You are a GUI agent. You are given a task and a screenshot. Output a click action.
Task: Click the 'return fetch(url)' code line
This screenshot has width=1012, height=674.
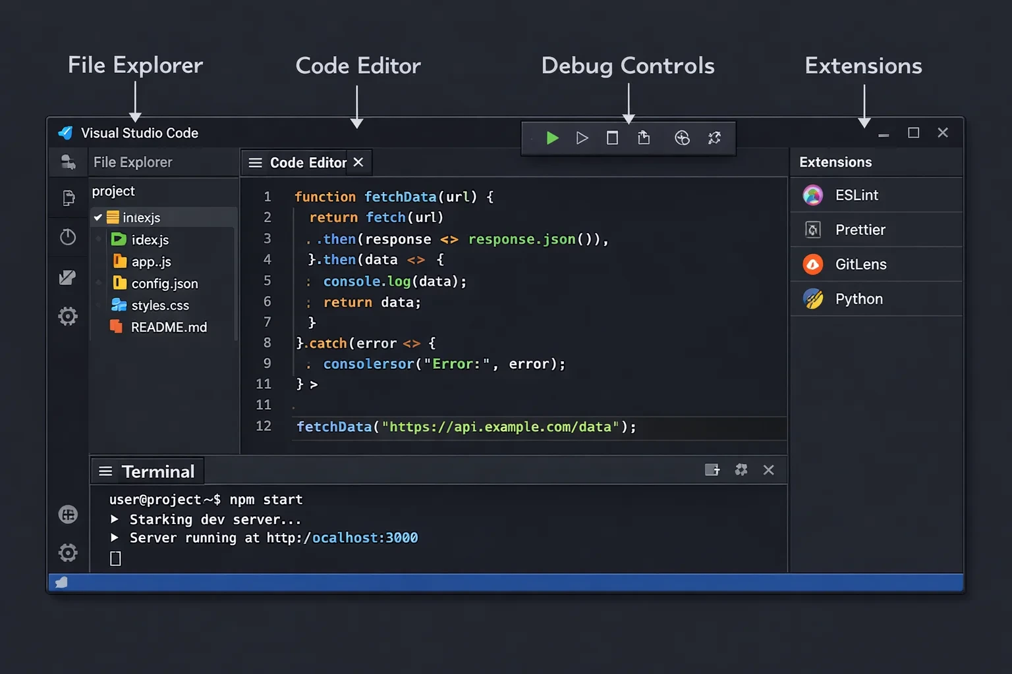coord(376,217)
